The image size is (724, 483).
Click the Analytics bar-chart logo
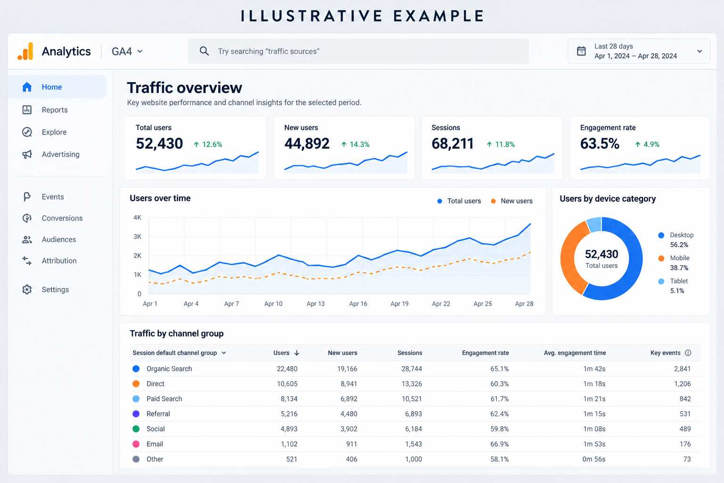(25, 51)
